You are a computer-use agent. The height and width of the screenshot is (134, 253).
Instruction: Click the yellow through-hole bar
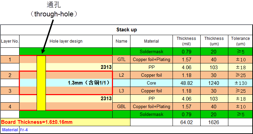[x=41, y=83]
